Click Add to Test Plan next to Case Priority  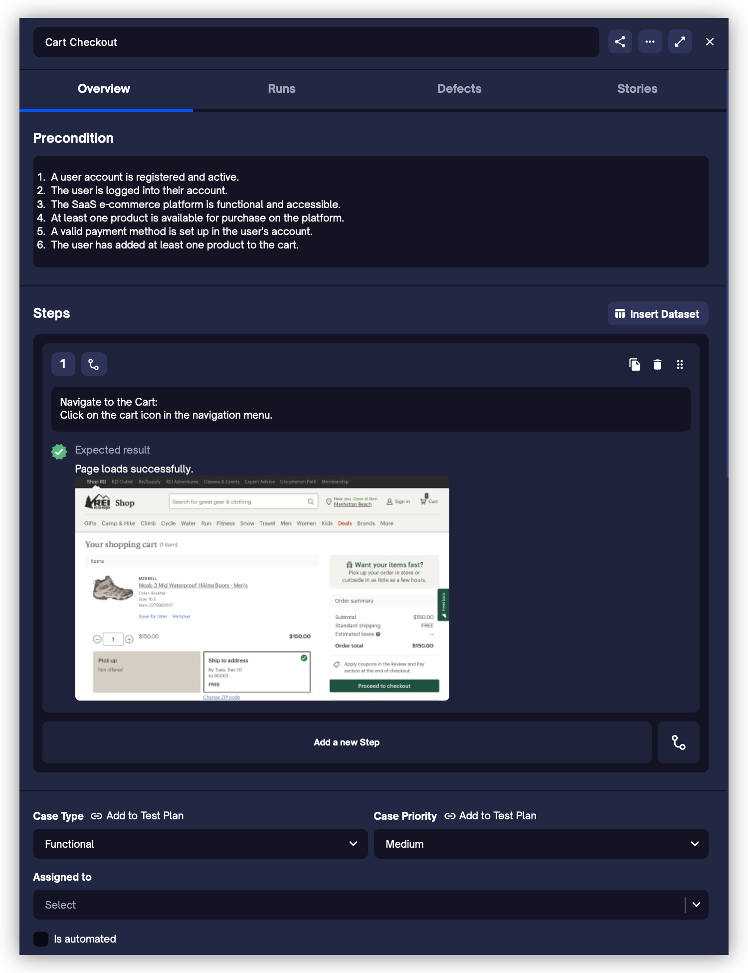498,816
